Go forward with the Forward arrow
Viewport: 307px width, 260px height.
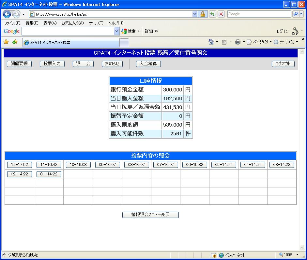pyautogui.click(x=16, y=14)
